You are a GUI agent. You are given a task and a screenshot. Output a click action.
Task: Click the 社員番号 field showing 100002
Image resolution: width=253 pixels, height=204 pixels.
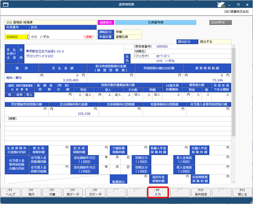[16, 37]
